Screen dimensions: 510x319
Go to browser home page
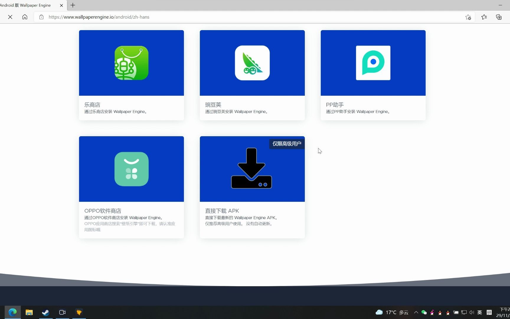tap(25, 17)
